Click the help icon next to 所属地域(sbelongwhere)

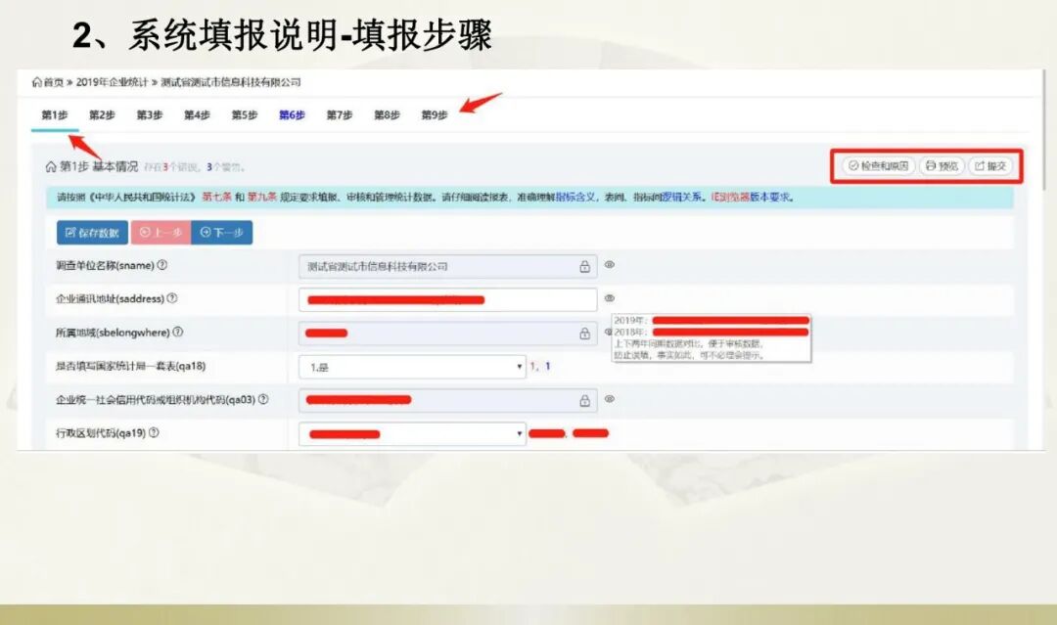point(178,332)
